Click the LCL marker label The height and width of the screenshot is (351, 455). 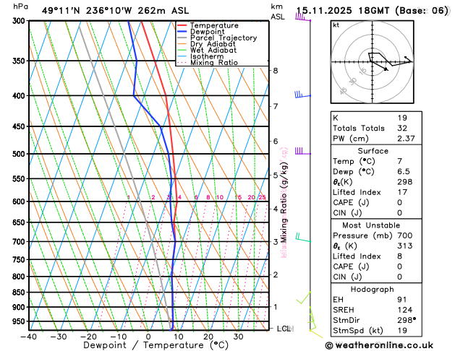(x=285, y=329)
